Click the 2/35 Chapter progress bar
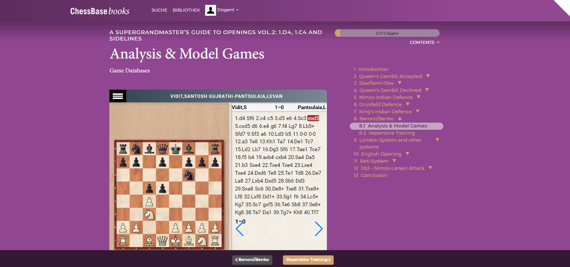 [387, 33]
